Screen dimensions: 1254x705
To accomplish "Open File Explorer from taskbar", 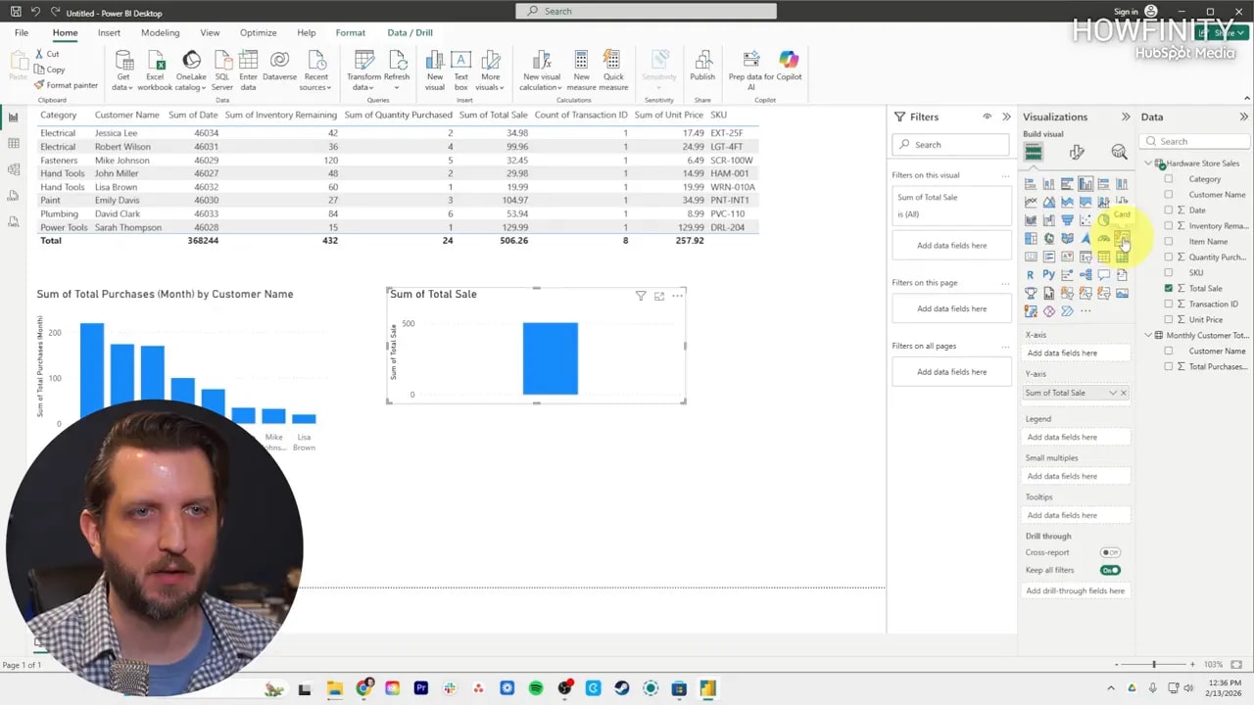I will tap(334, 688).
